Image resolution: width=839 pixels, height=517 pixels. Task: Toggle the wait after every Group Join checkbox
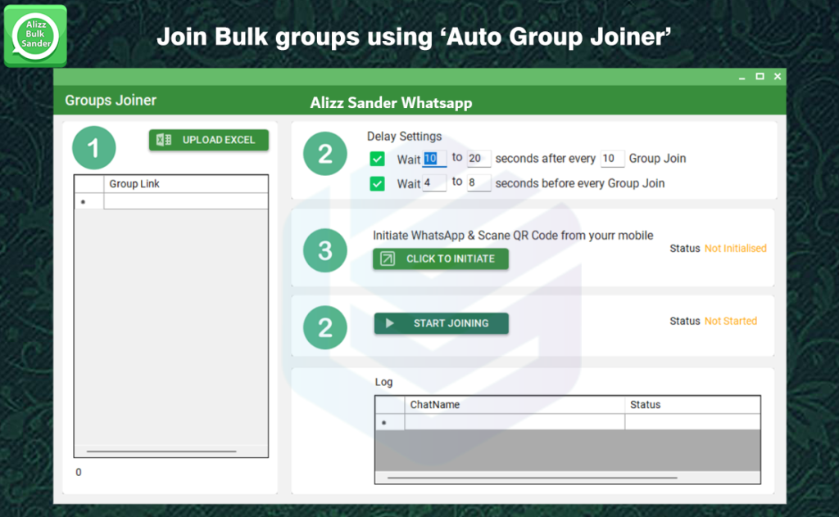click(x=378, y=159)
